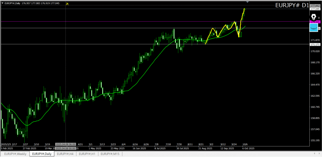This screenshot has height=157, width=322.
Task: Click the magenta price label on the axis
Action: [x=315, y=22]
